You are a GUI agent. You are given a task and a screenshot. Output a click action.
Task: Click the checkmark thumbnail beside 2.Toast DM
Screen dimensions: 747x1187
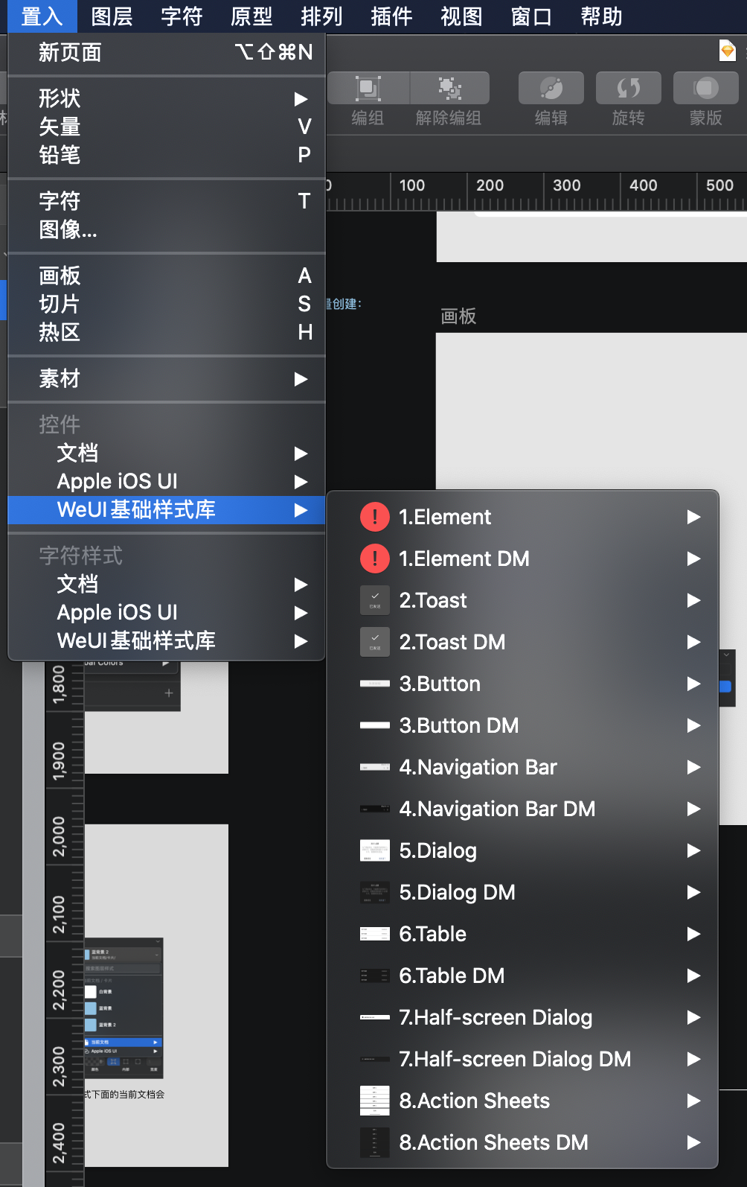click(375, 642)
